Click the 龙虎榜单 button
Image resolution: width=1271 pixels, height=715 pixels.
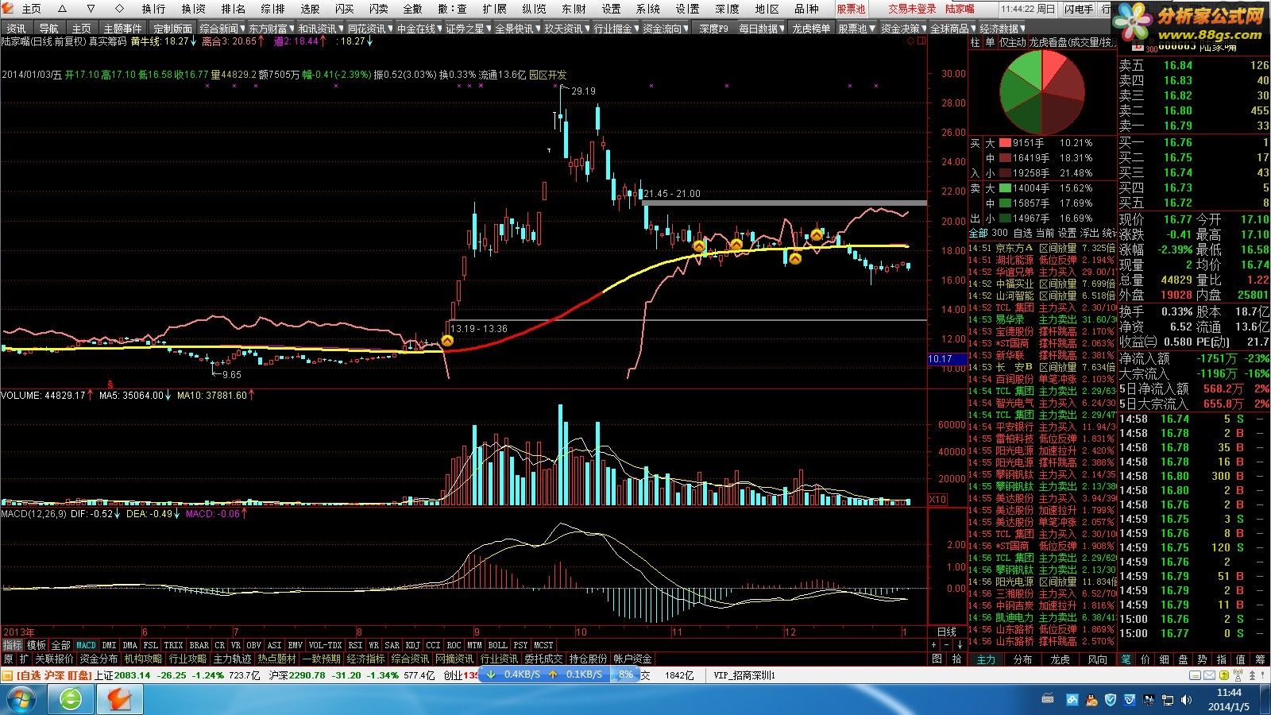(810, 29)
